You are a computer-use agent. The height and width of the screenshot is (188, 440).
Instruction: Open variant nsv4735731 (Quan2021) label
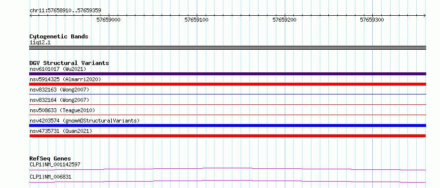click(x=61, y=131)
